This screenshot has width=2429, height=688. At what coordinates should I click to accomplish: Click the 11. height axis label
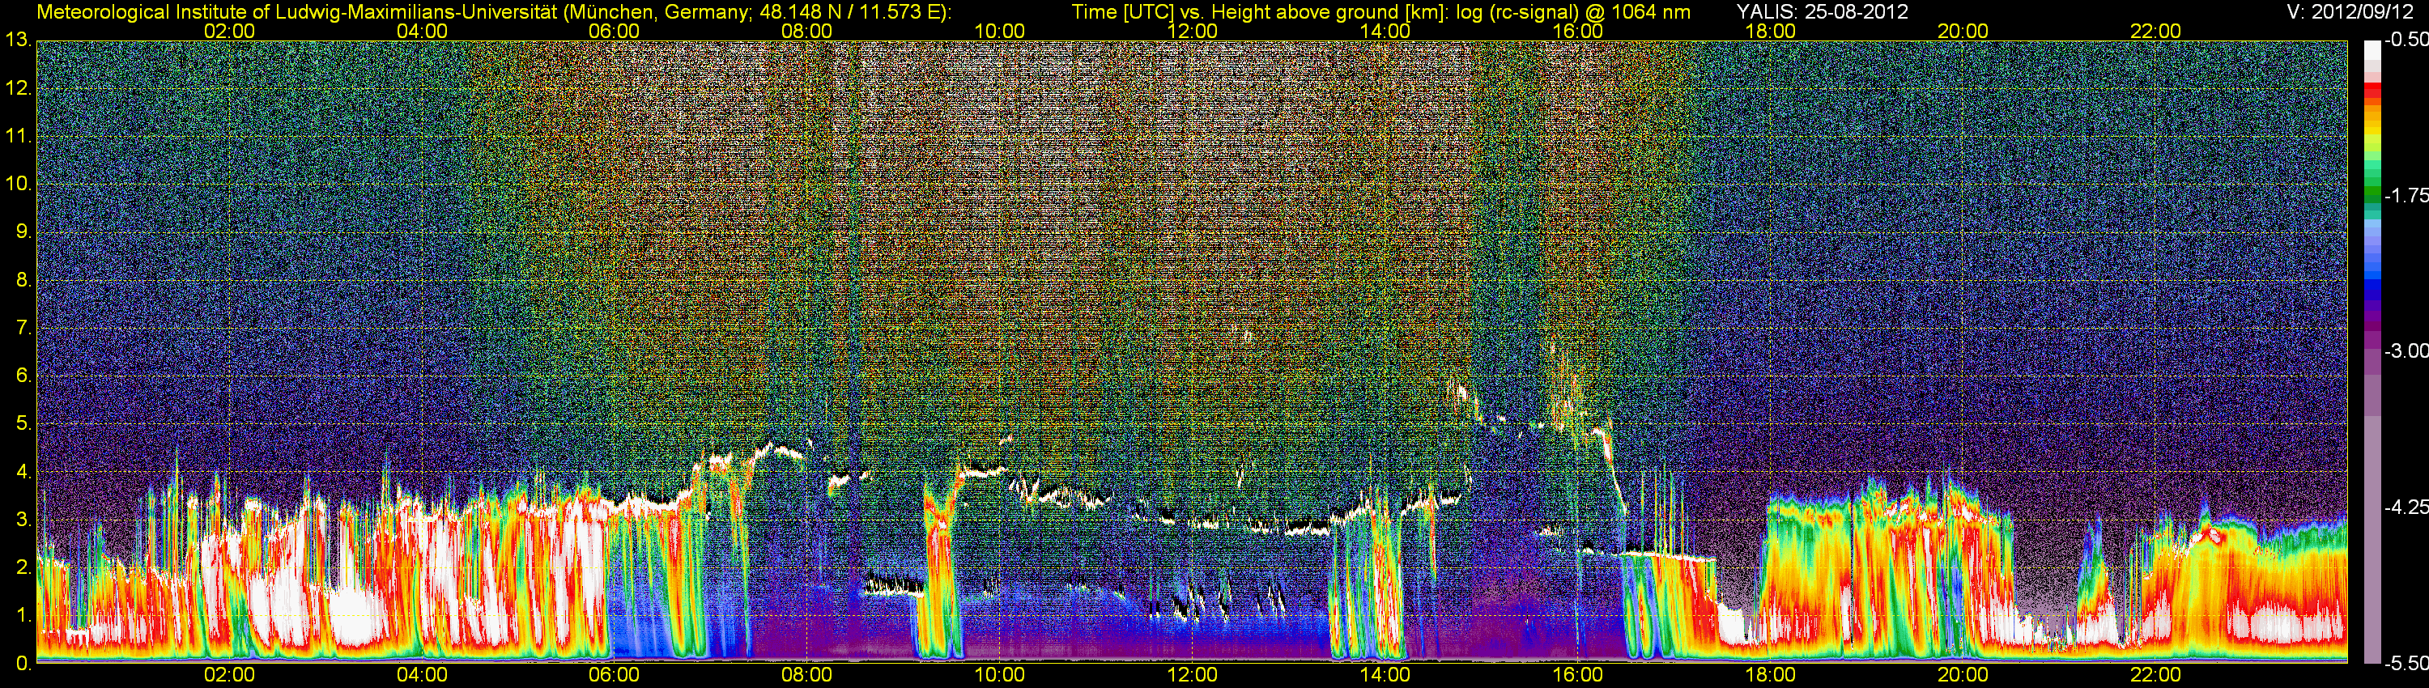pos(18,137)
